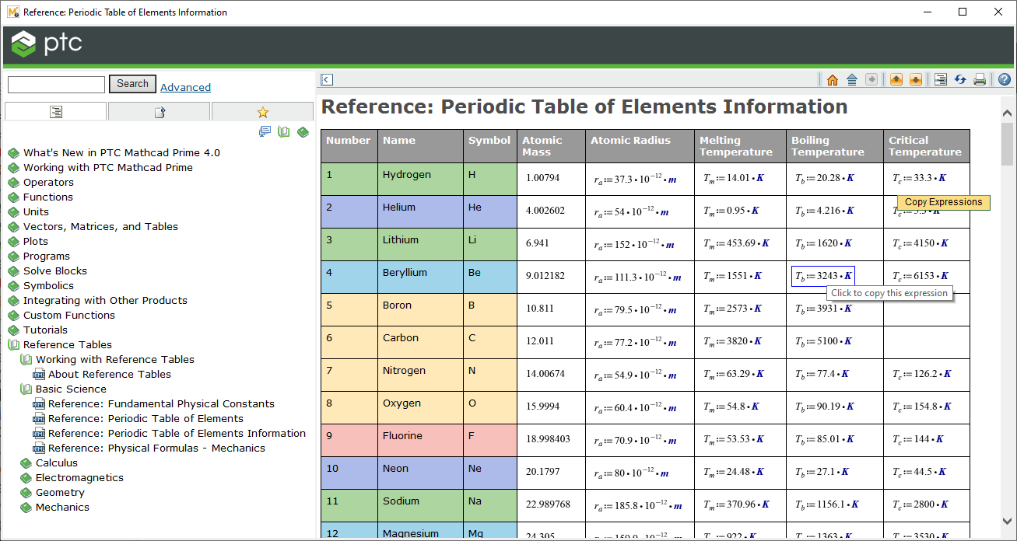The height and width of the screenshot is (541, 1017).
Task: Open the Help question mark icon
Action: (x=1003, y=79)
